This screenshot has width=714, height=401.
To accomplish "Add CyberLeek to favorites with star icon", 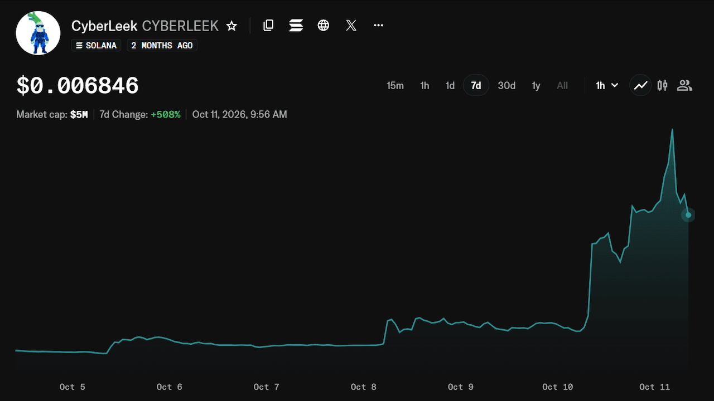I will 231,26.
